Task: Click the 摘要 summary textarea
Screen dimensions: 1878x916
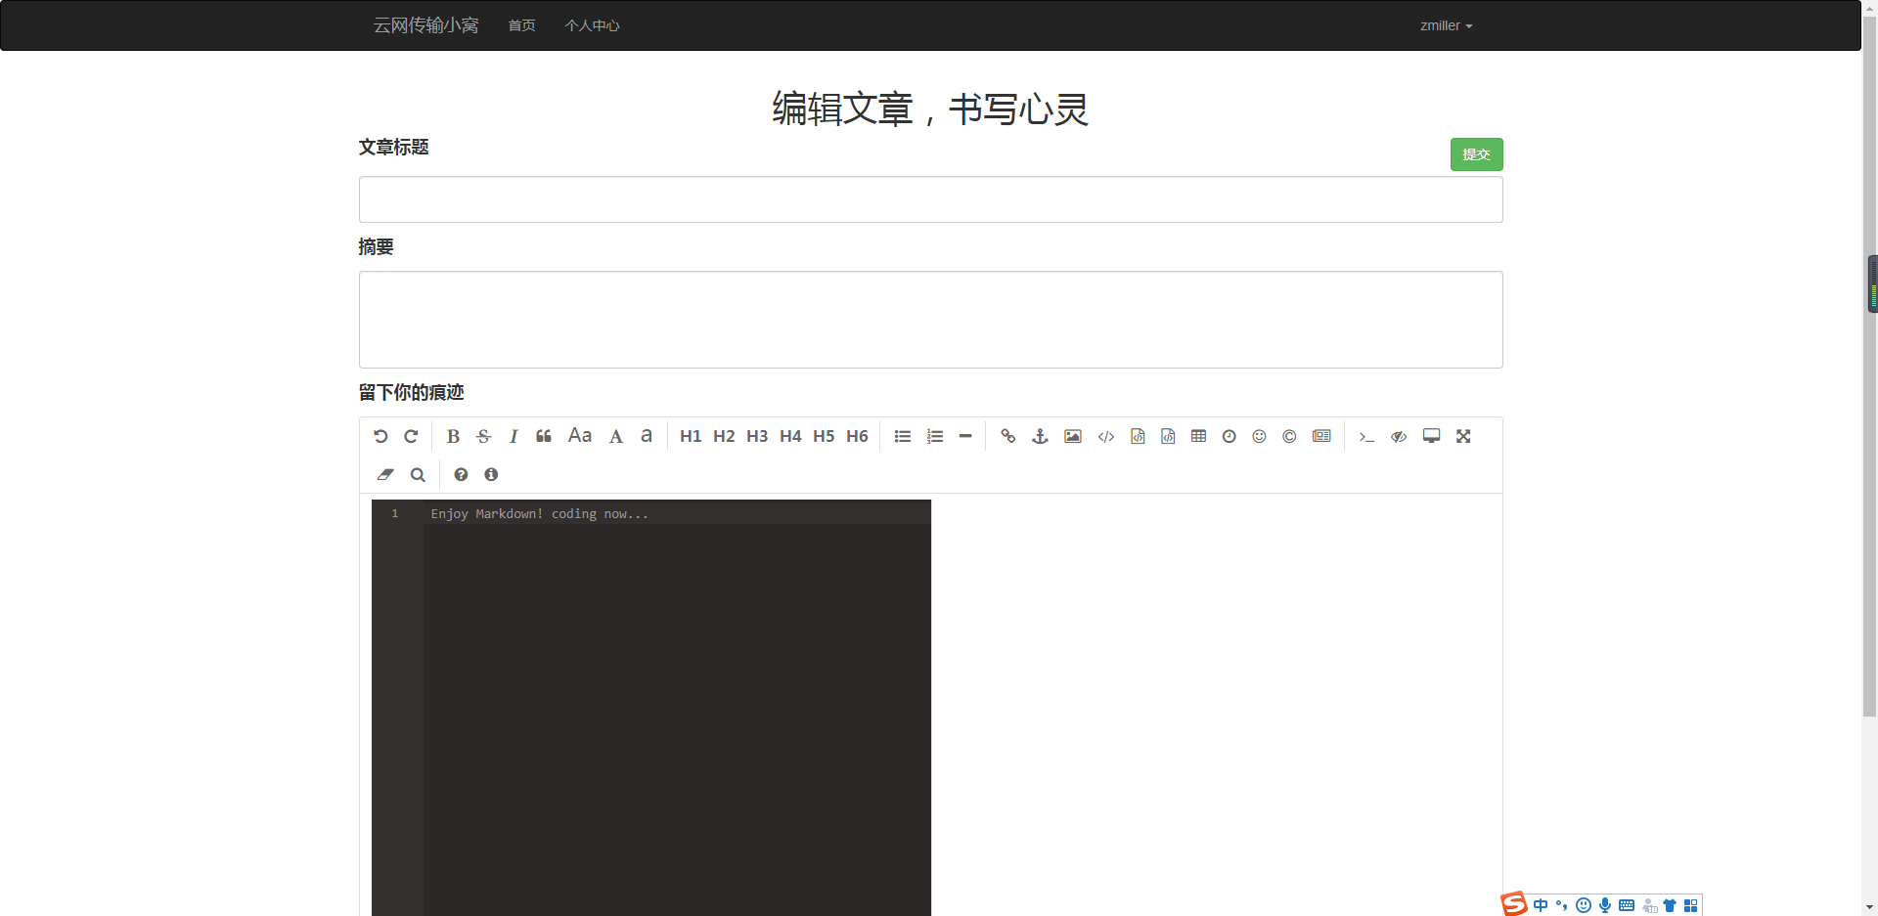Action: pyautogui.click(x=930, y=320)
